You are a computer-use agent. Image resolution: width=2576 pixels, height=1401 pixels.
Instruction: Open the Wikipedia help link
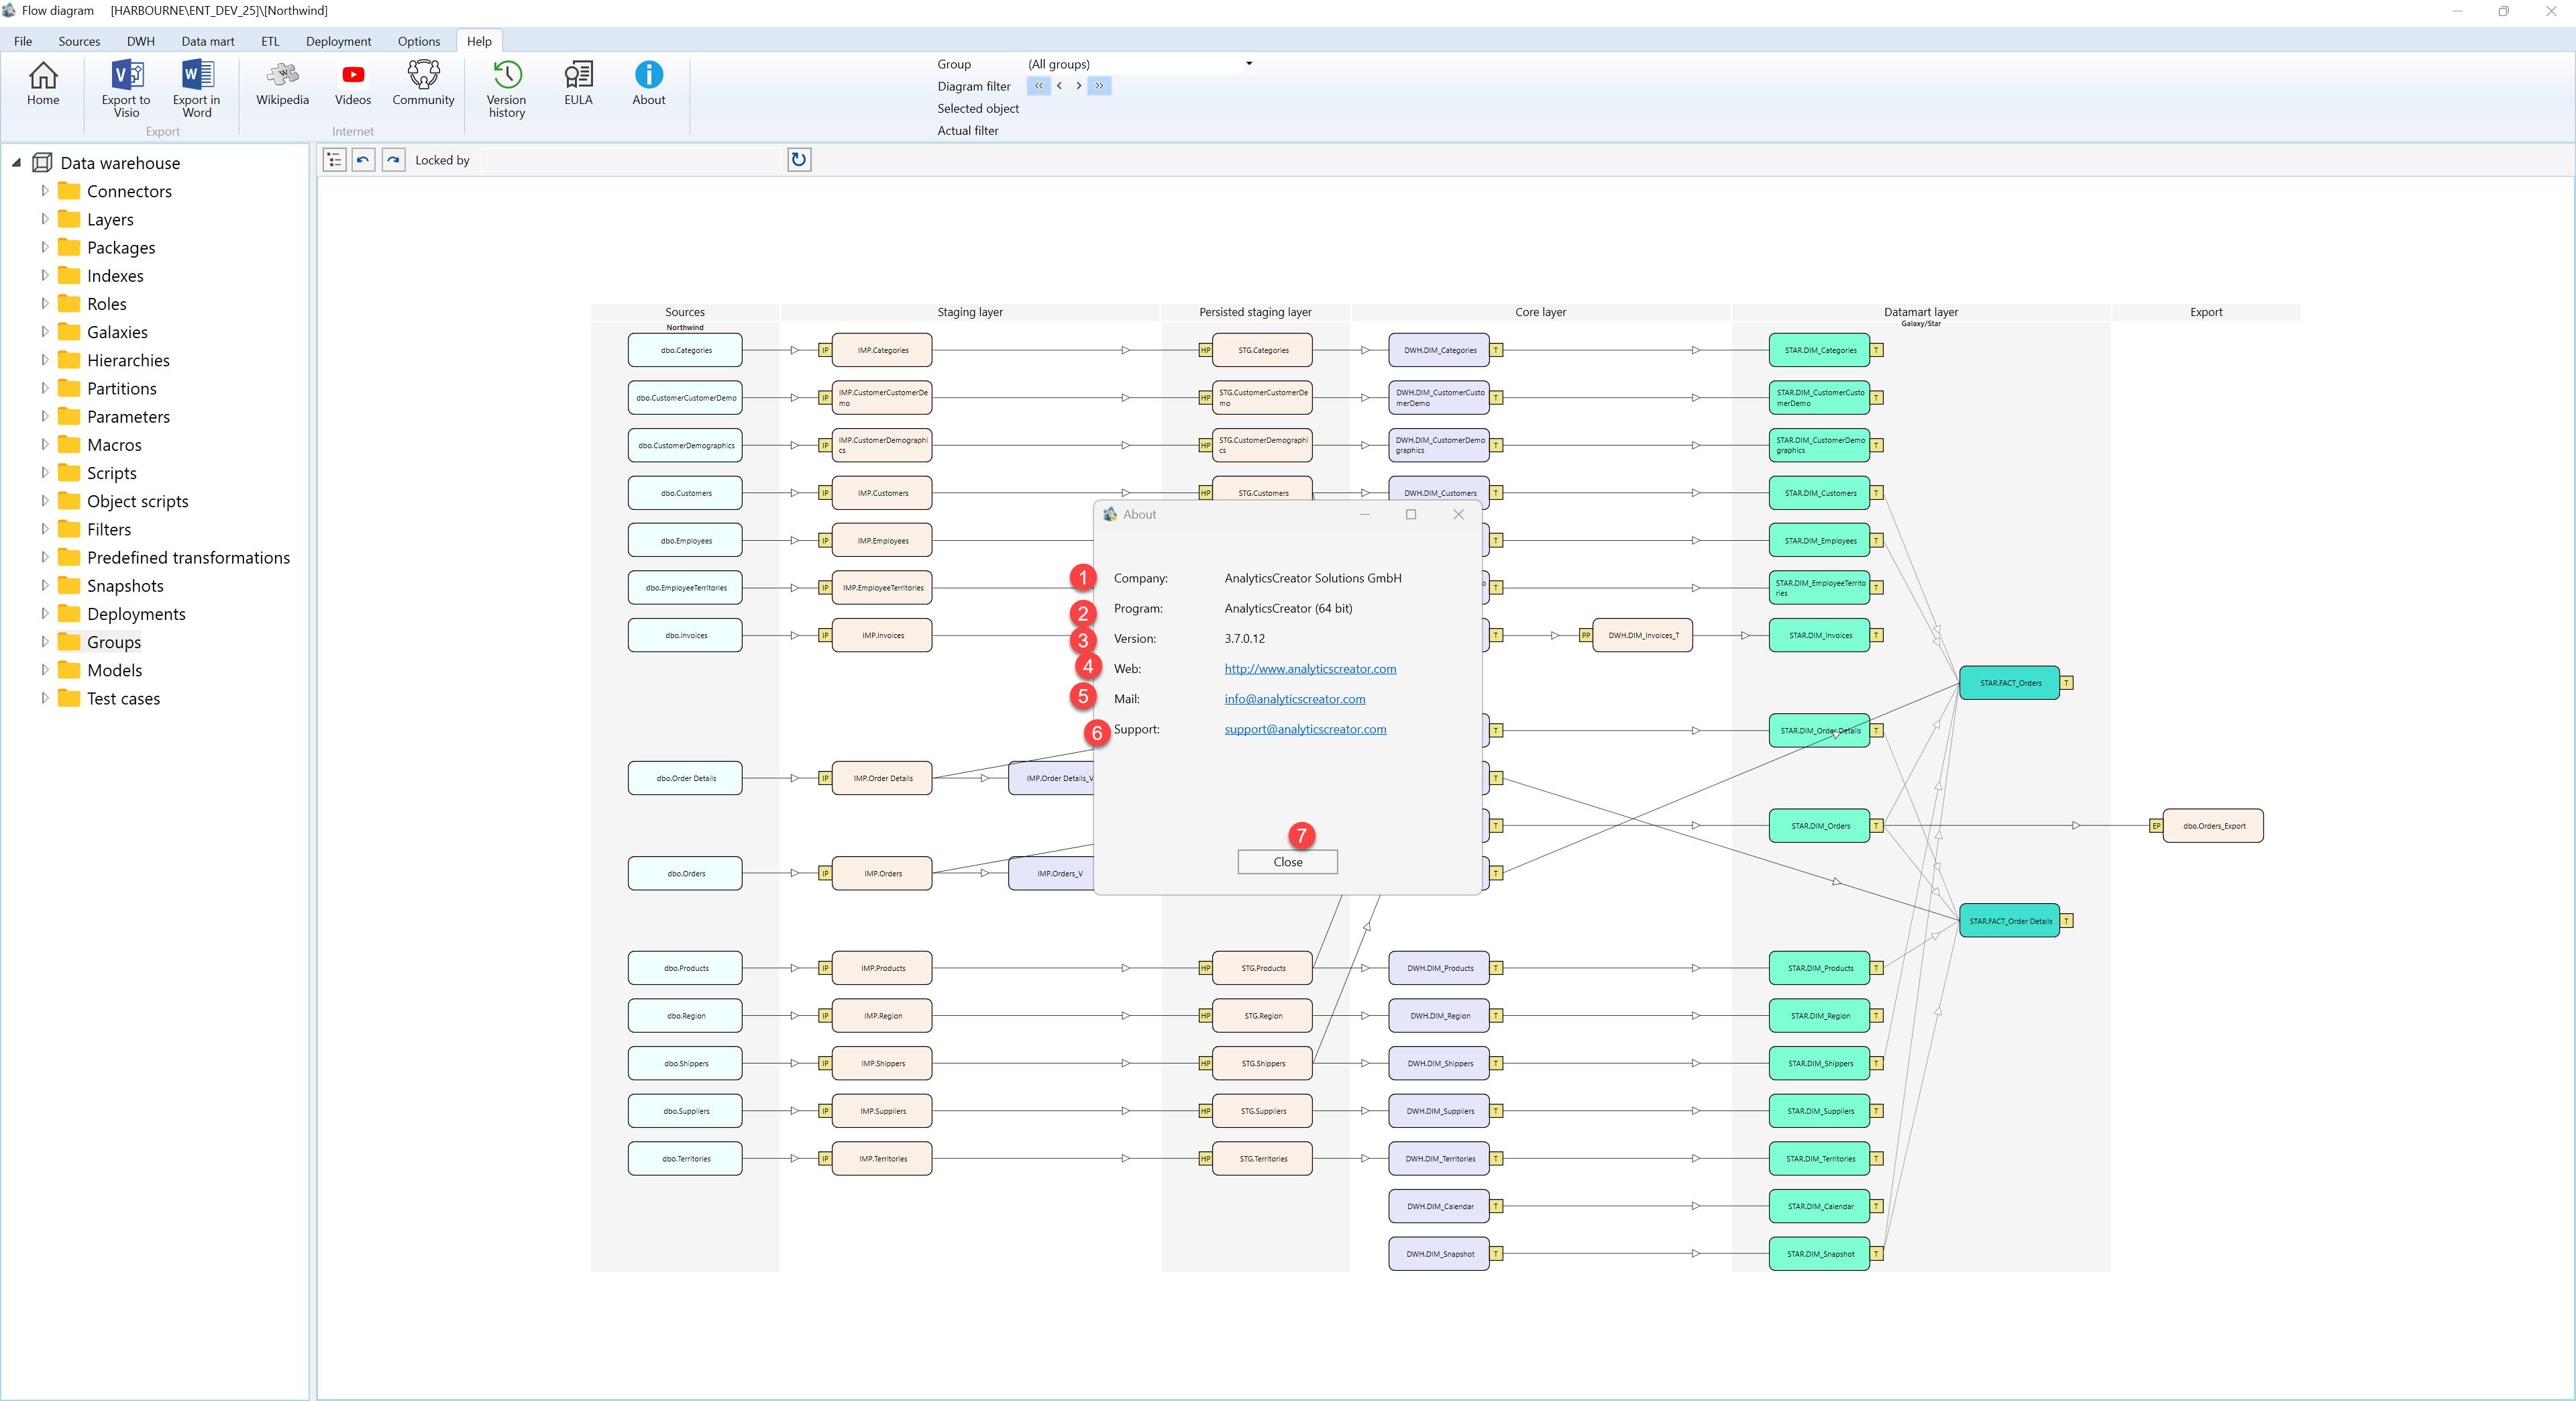coord(282,83)
